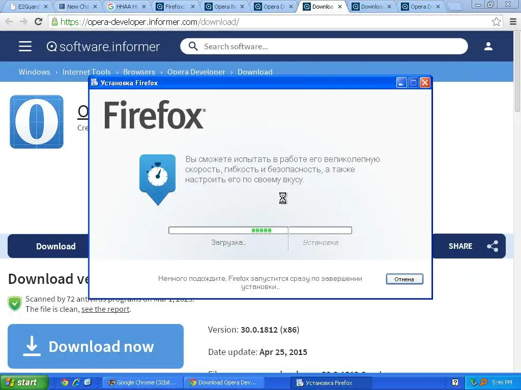The height and width of the screenshot is (390, 521).
Task: Open the Windows Start menu
Action: click(24, 382)
